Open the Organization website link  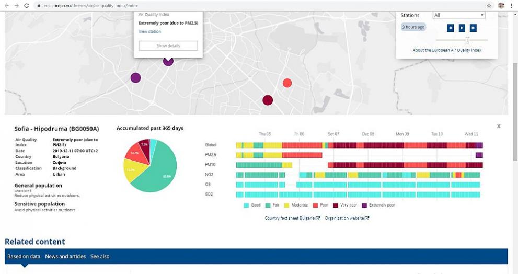click(344, 218)
